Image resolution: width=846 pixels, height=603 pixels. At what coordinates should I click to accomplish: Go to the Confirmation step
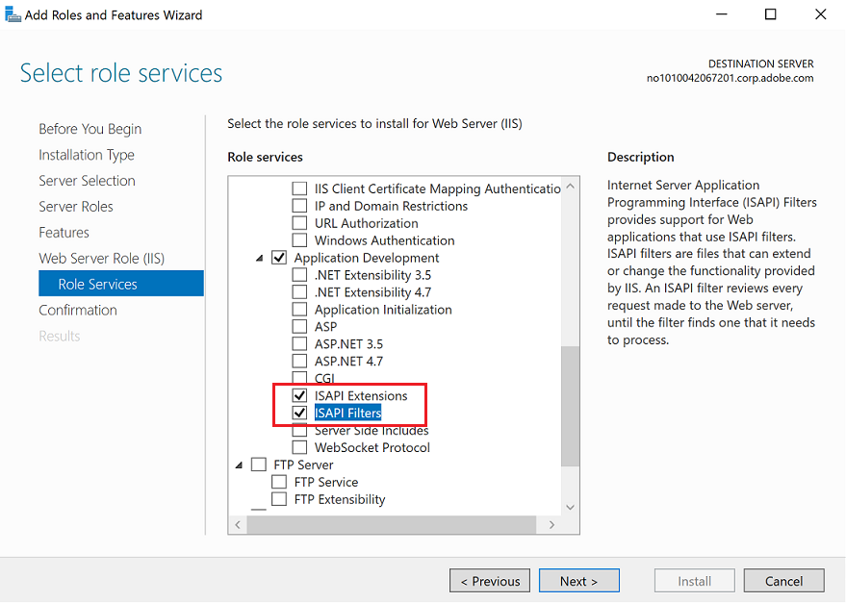tap(78, 311)
